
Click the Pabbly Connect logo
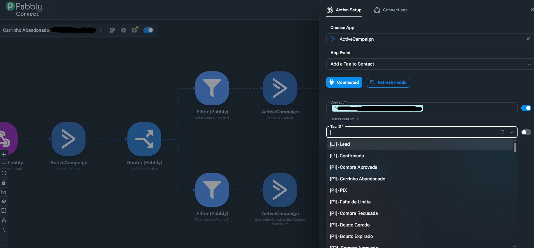(24, 9)
